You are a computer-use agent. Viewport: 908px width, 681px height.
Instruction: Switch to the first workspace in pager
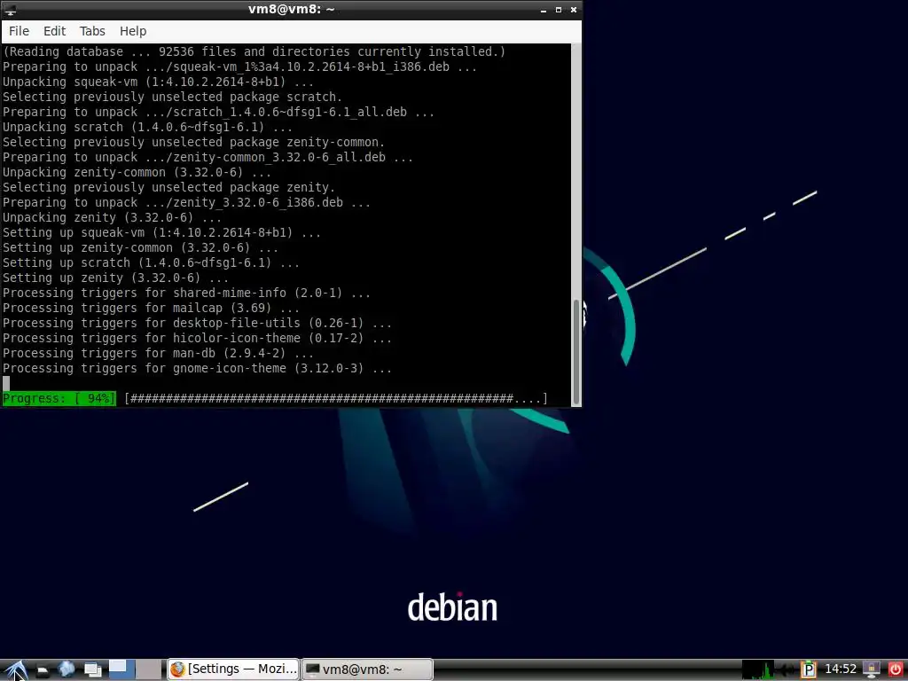[121, 670]
